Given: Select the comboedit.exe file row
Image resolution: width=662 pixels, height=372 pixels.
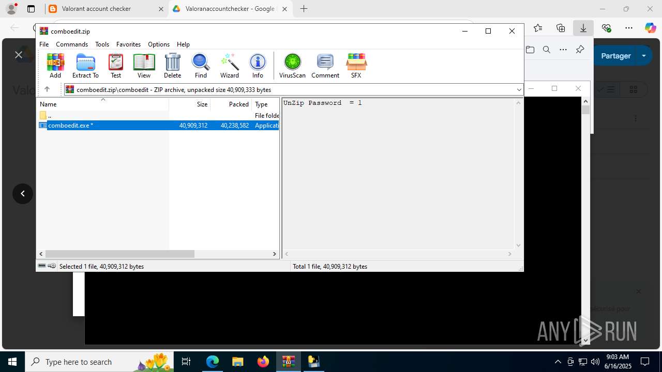Looking at the screenshot, I should click(x=158, y=125).
